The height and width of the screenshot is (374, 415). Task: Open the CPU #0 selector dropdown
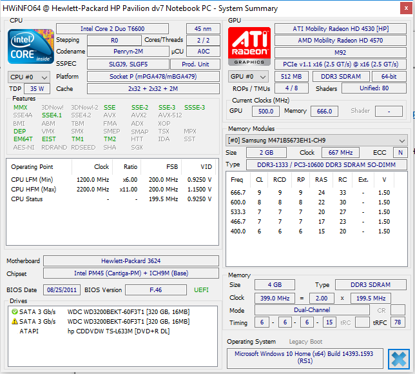(x=29, y=77)
